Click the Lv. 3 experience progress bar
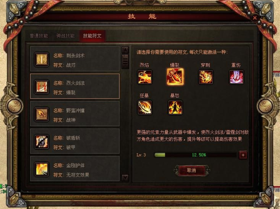 (x=195, y=155)
